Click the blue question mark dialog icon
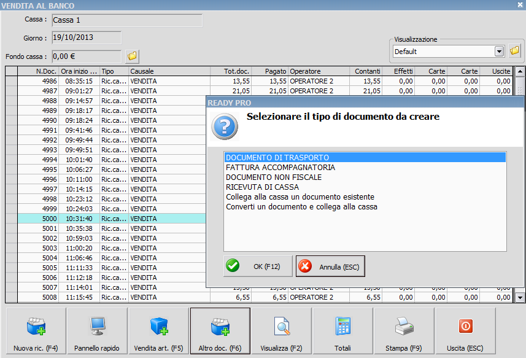This screenshot has width=526, height=358. [x=225, y=126]
